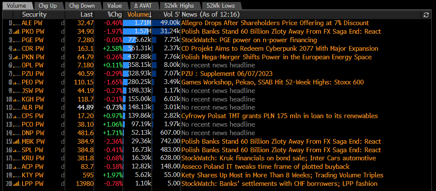Open StockWatch Kruk financials on bond sale headline
Screen dimensions: 436x191
tap(278, 159)
